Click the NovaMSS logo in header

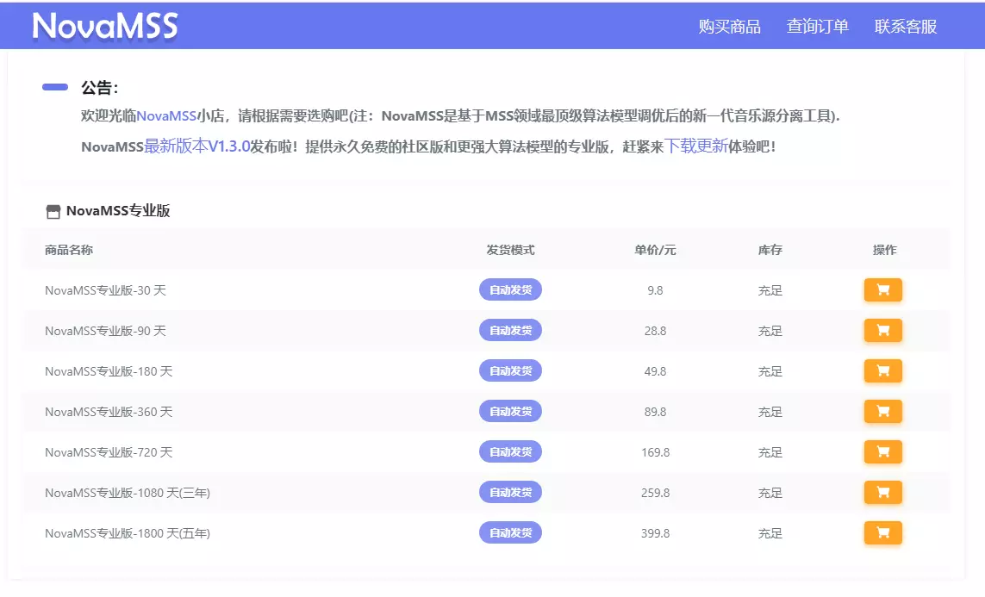click(105, 27)
